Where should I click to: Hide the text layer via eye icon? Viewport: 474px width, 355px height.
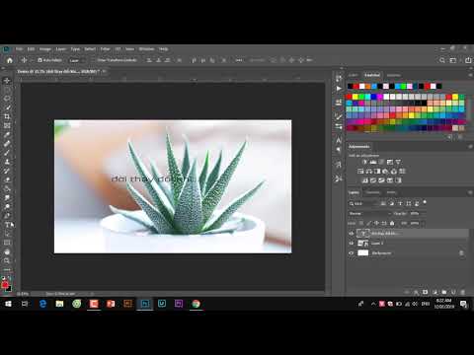[352, 233]
